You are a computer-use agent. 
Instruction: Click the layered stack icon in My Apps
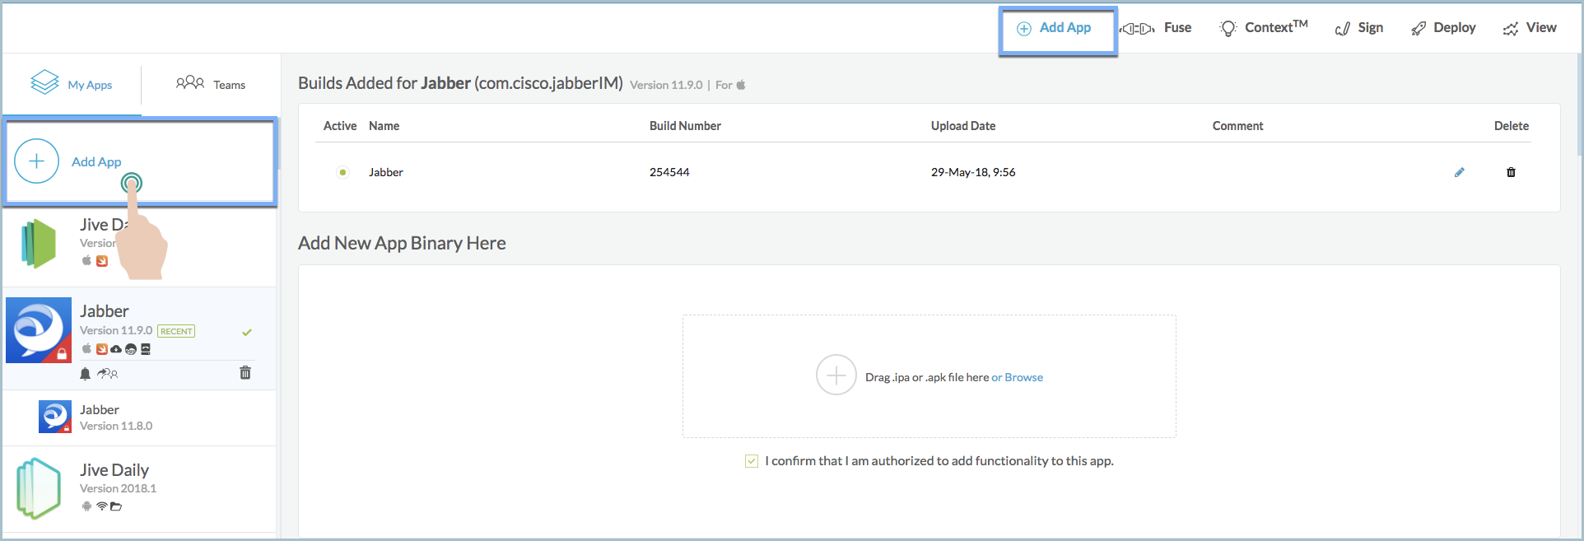pos(45,82)
